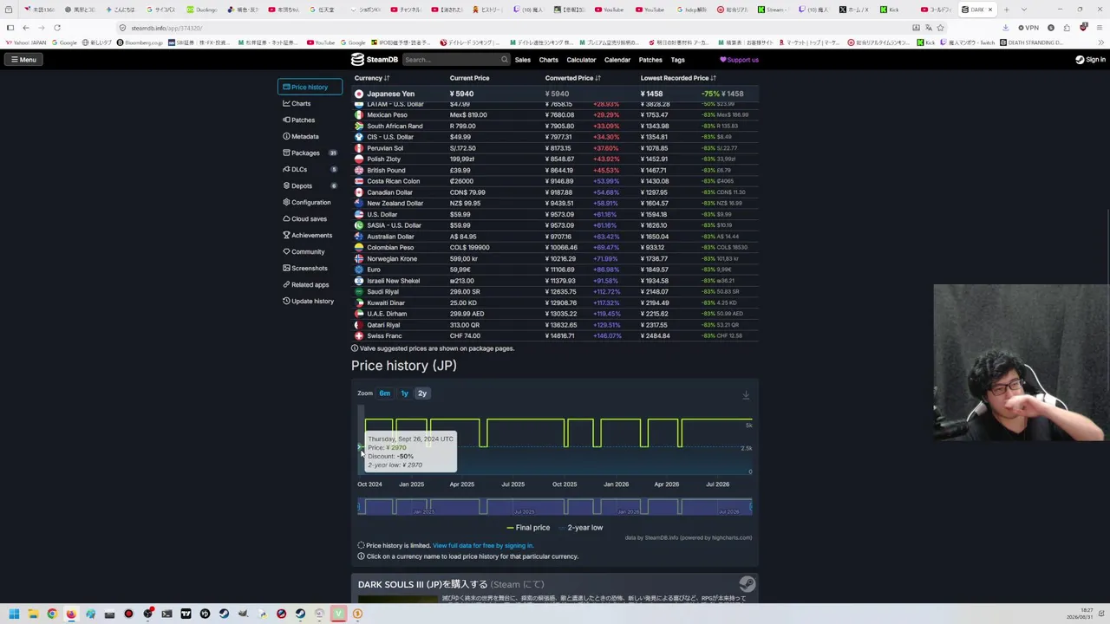Click the Bloomberg bookmark
Viewport: 1110px width, 624px height.
(140, 42)
